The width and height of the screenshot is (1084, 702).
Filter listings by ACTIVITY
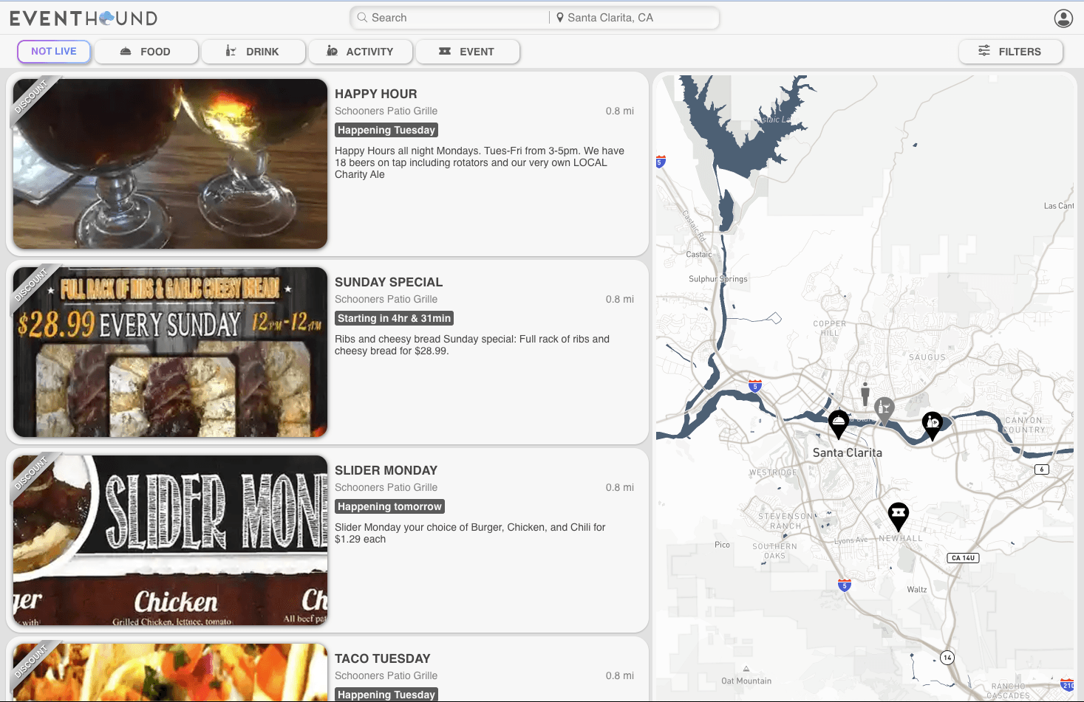(360, 52)
